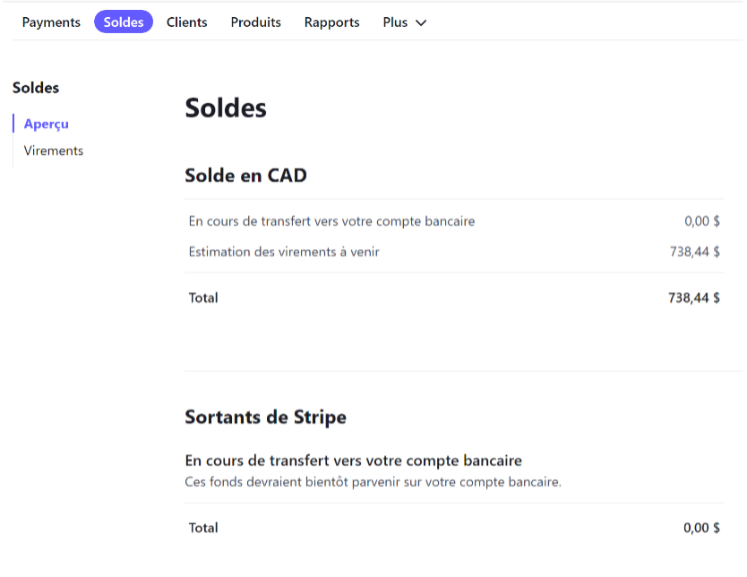Select the En cours de transfert row

tap(454, 221)
